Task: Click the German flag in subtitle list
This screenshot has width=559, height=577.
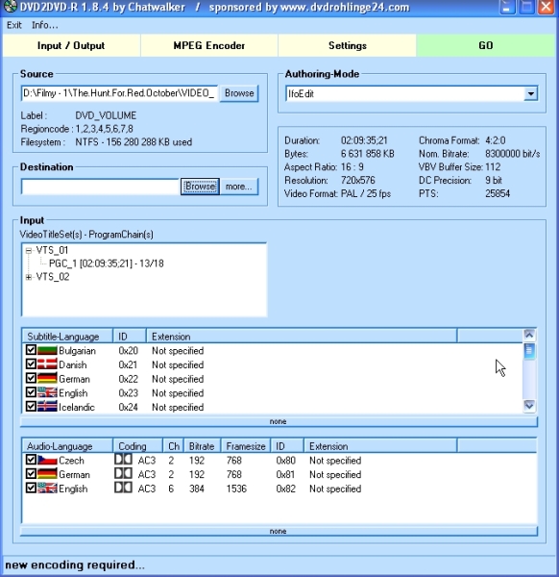Action: (47, 378)
